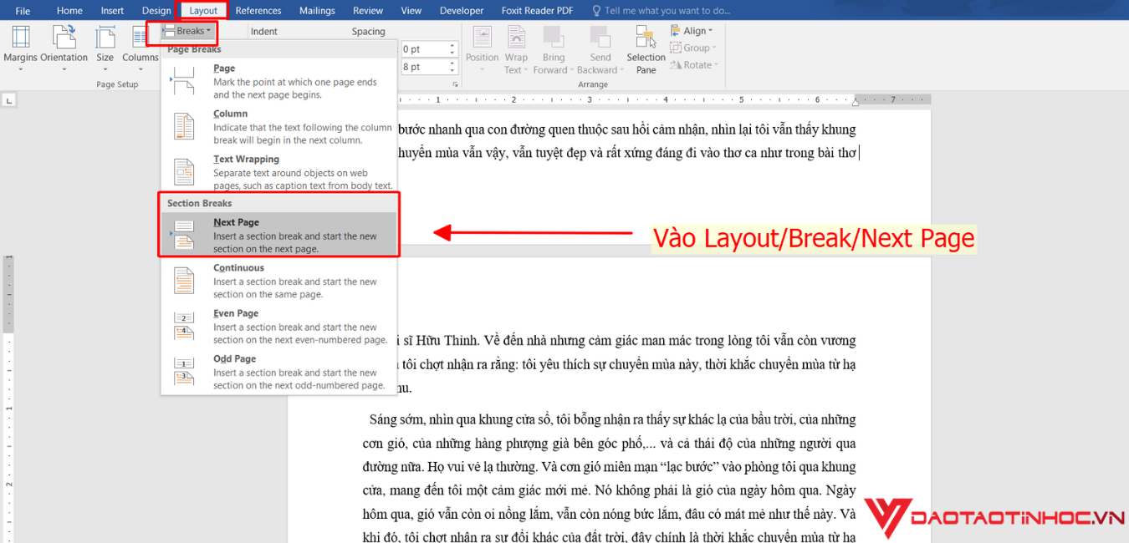Click the Bring Forward button

click(x=552, y=49)
